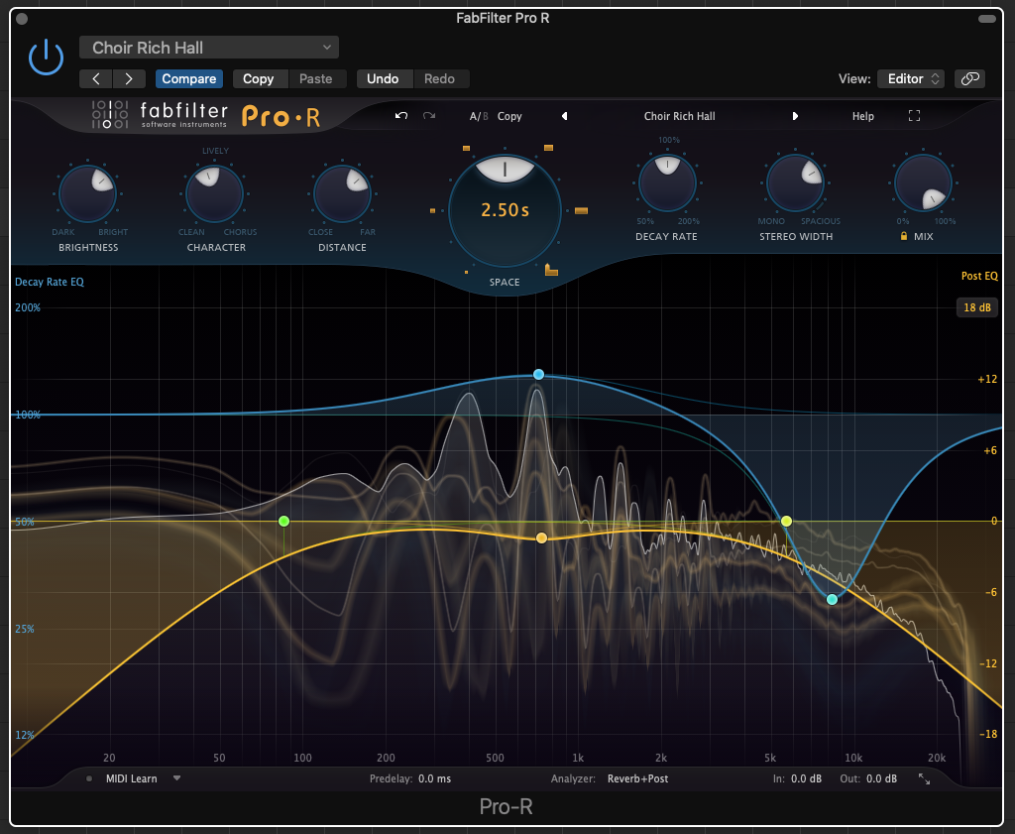The height and width of the screenshot is (834, 1015).
Task: Expand the MIDI Learn dropdown arrow
Action: pyautogui.click(x=176, y=778)
